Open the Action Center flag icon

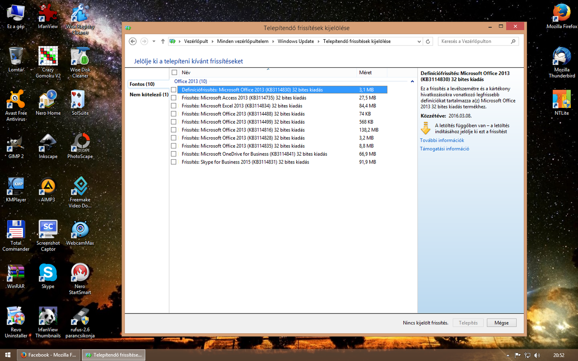tap(518, 355)
